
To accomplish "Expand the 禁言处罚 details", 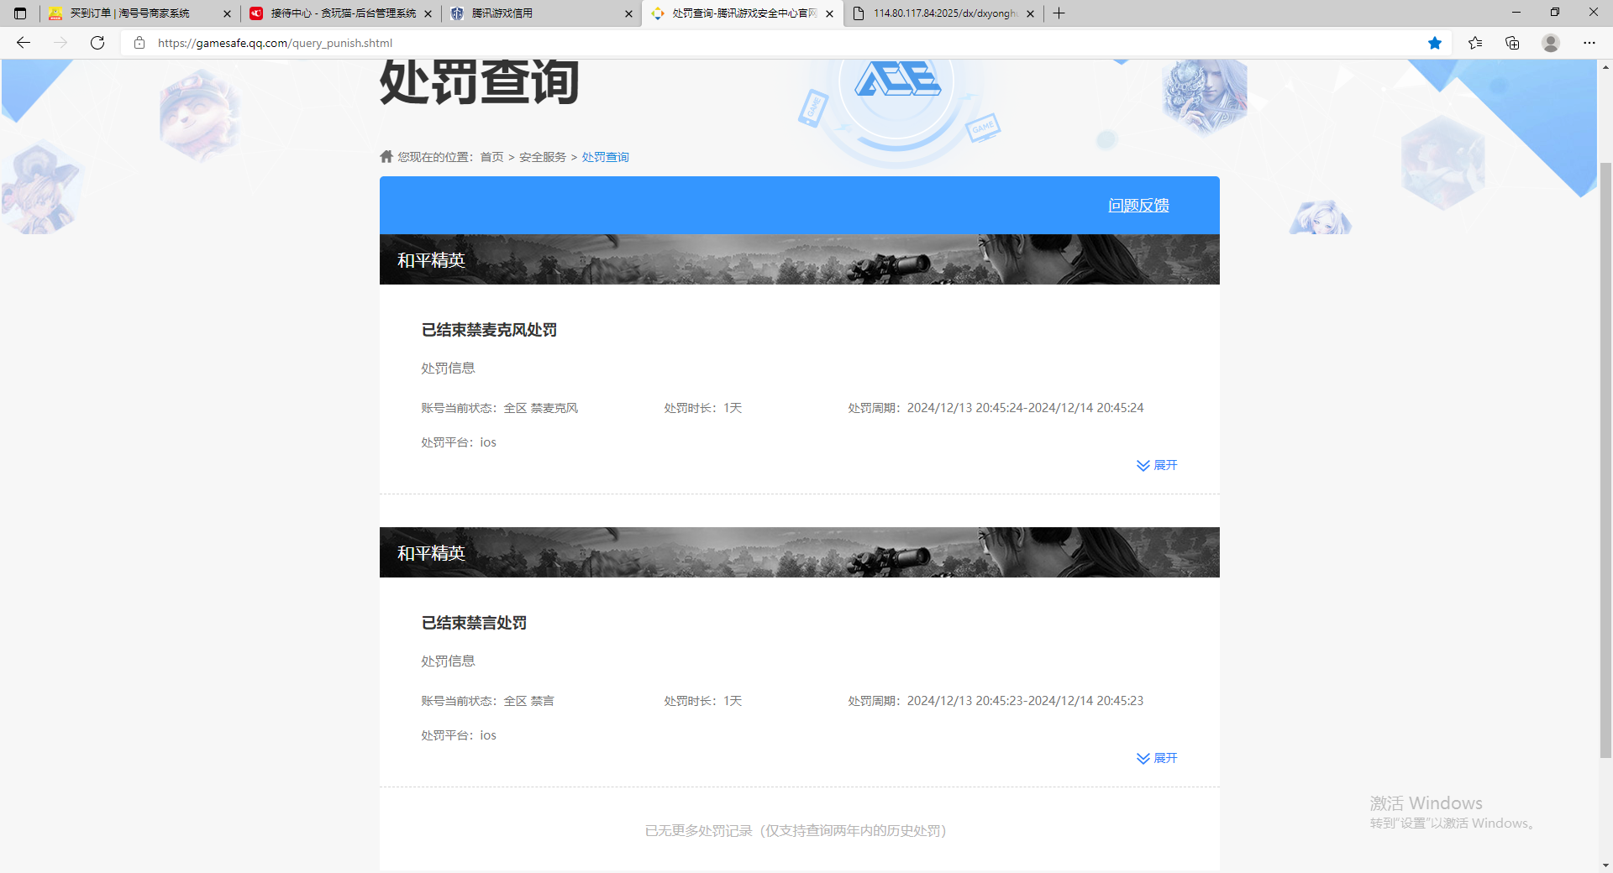I will pos(1157,758).
